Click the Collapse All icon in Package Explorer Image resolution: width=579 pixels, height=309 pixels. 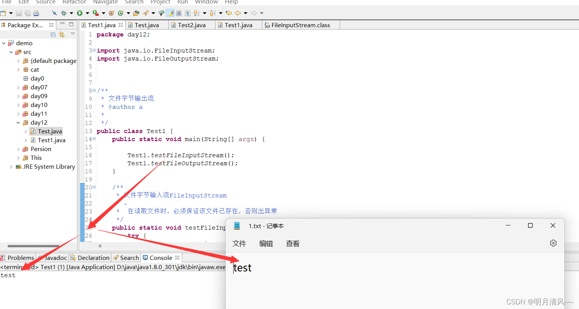[x=53, y=35]
